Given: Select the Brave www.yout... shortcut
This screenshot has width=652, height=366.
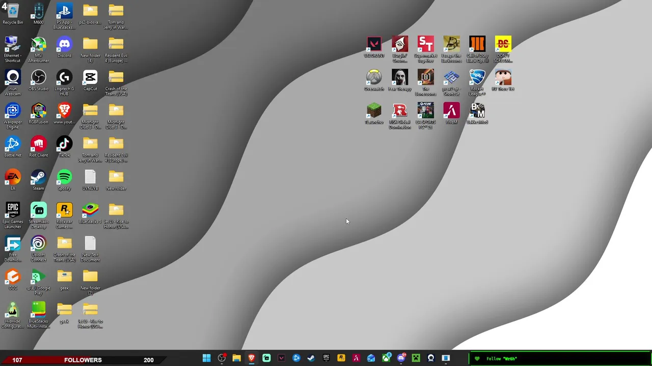Looking at the screenshot, I should pos(64,114).
